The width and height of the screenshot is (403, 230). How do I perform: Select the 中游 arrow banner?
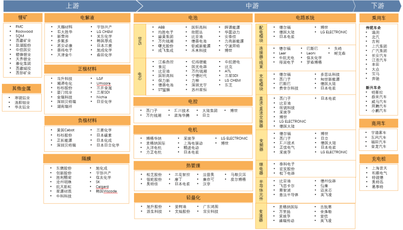[252, 5]
